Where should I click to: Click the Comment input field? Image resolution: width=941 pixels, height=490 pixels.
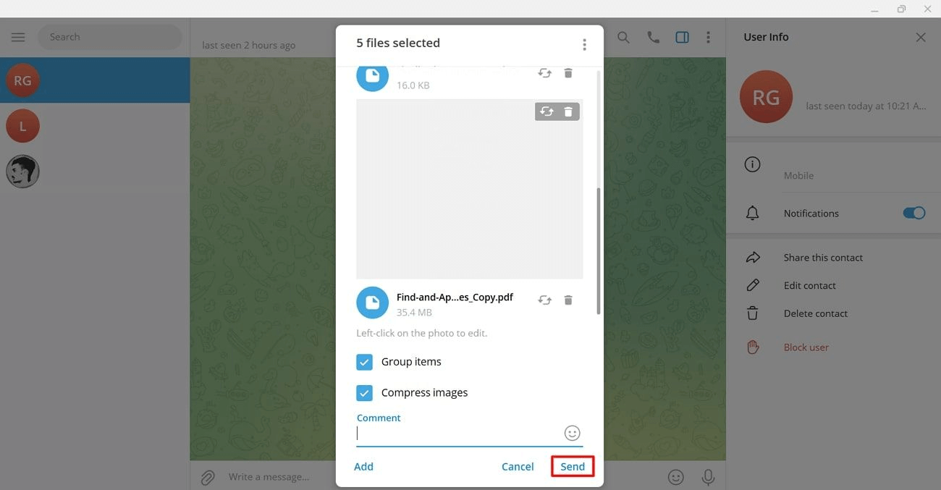pos(458,434)
